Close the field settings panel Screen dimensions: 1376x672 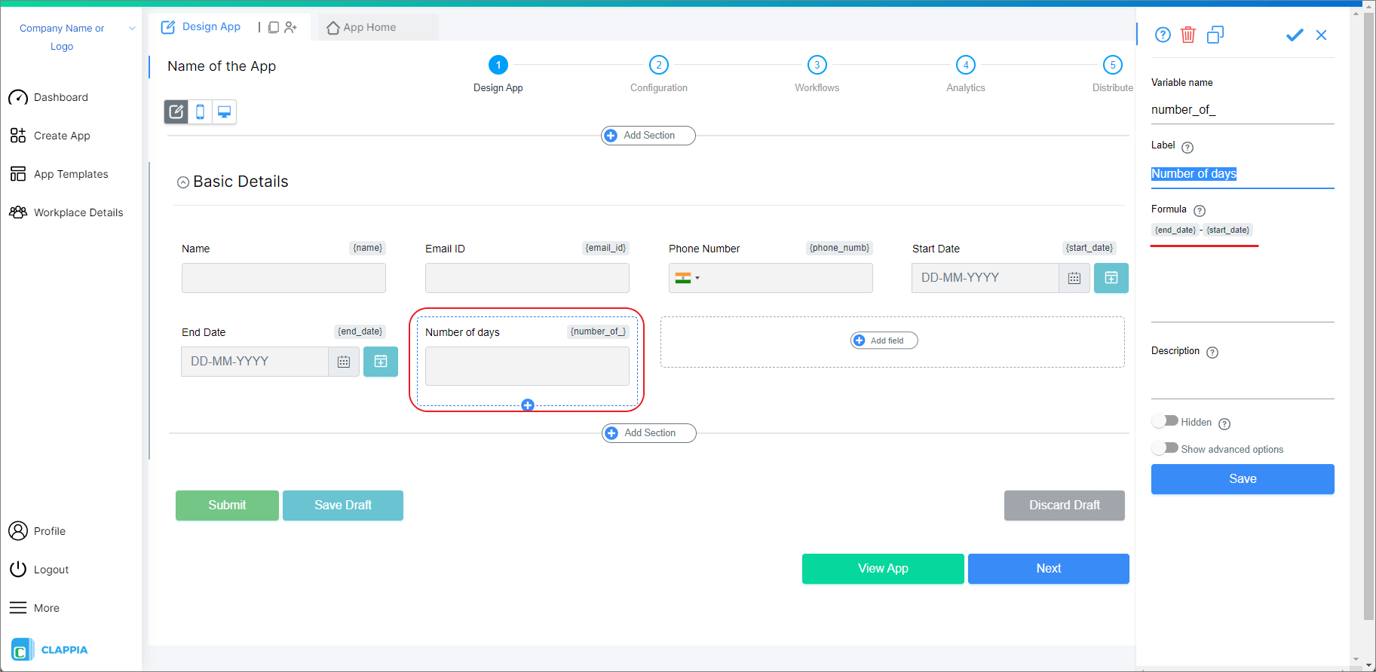pos(1321,35)
